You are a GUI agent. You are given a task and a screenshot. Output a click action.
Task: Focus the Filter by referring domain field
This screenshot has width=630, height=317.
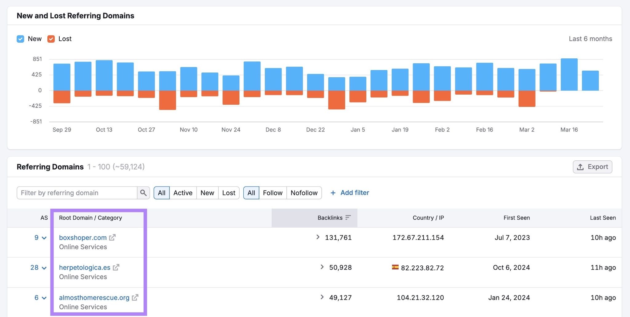(77, 193)
